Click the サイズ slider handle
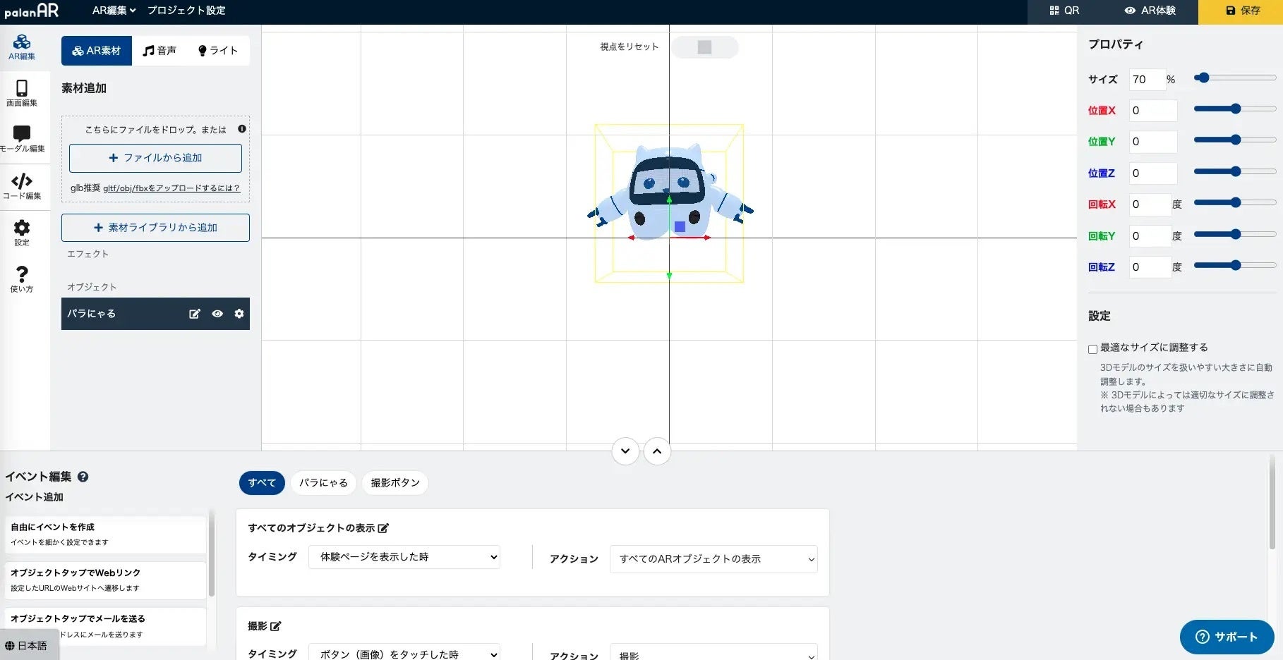Image resolution: width=1283 pixels, height=660 pixels. [x=1203, y=78]
